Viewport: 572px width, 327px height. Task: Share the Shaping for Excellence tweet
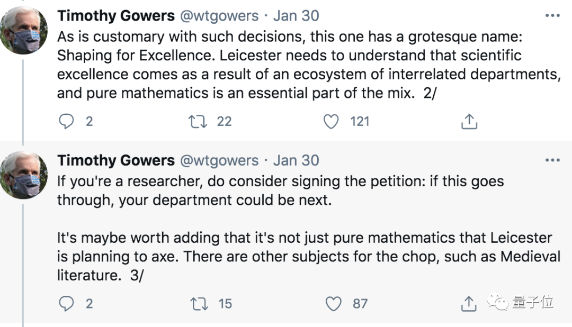(469, 122)
